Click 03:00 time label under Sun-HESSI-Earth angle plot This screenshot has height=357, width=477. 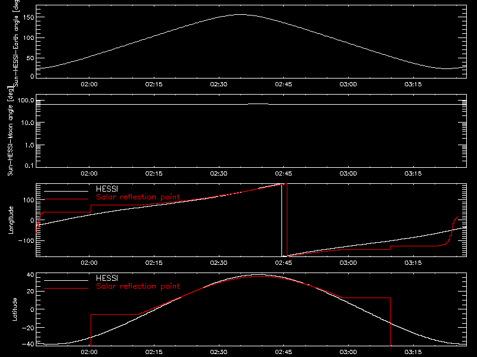348,84
